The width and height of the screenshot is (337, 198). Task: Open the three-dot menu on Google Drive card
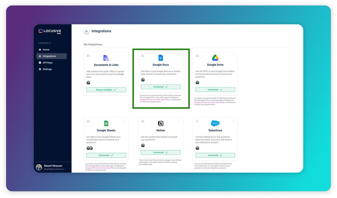pos(233,55)
